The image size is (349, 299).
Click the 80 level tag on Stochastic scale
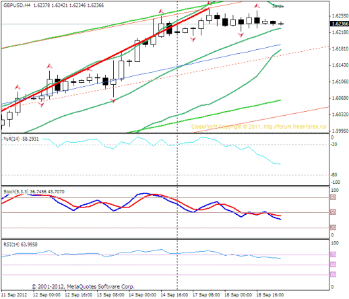coord(333,197)
